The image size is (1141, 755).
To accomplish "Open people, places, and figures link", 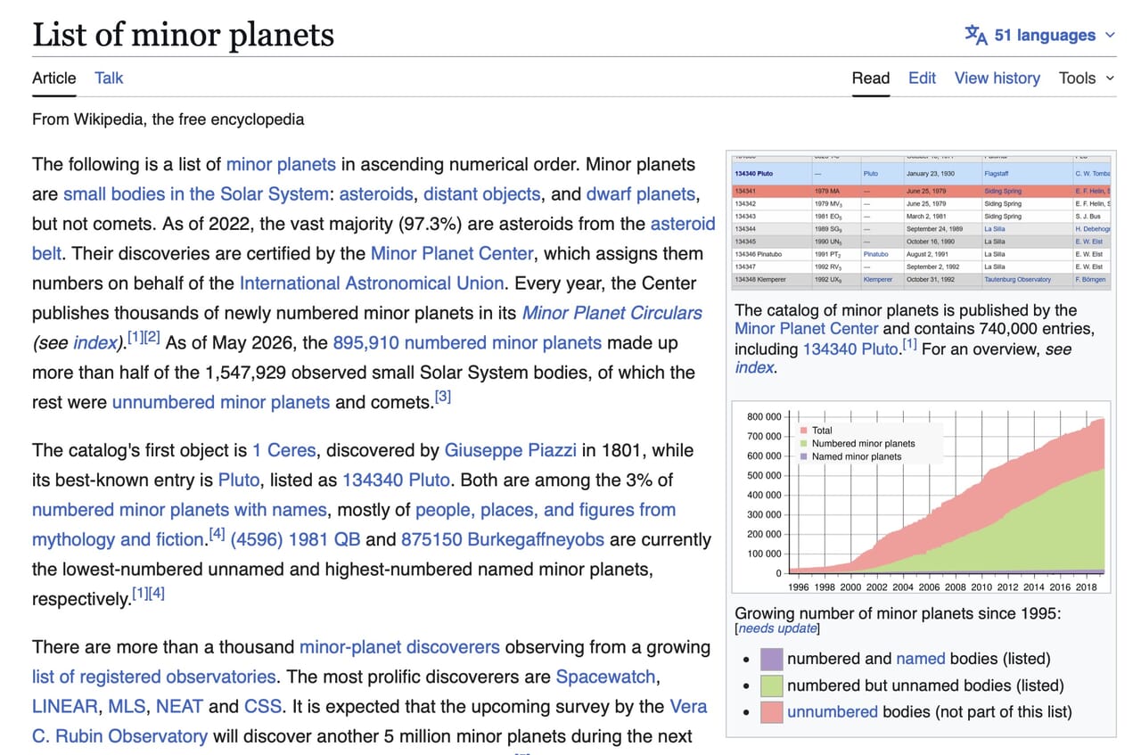I will [x=546, y=510].
